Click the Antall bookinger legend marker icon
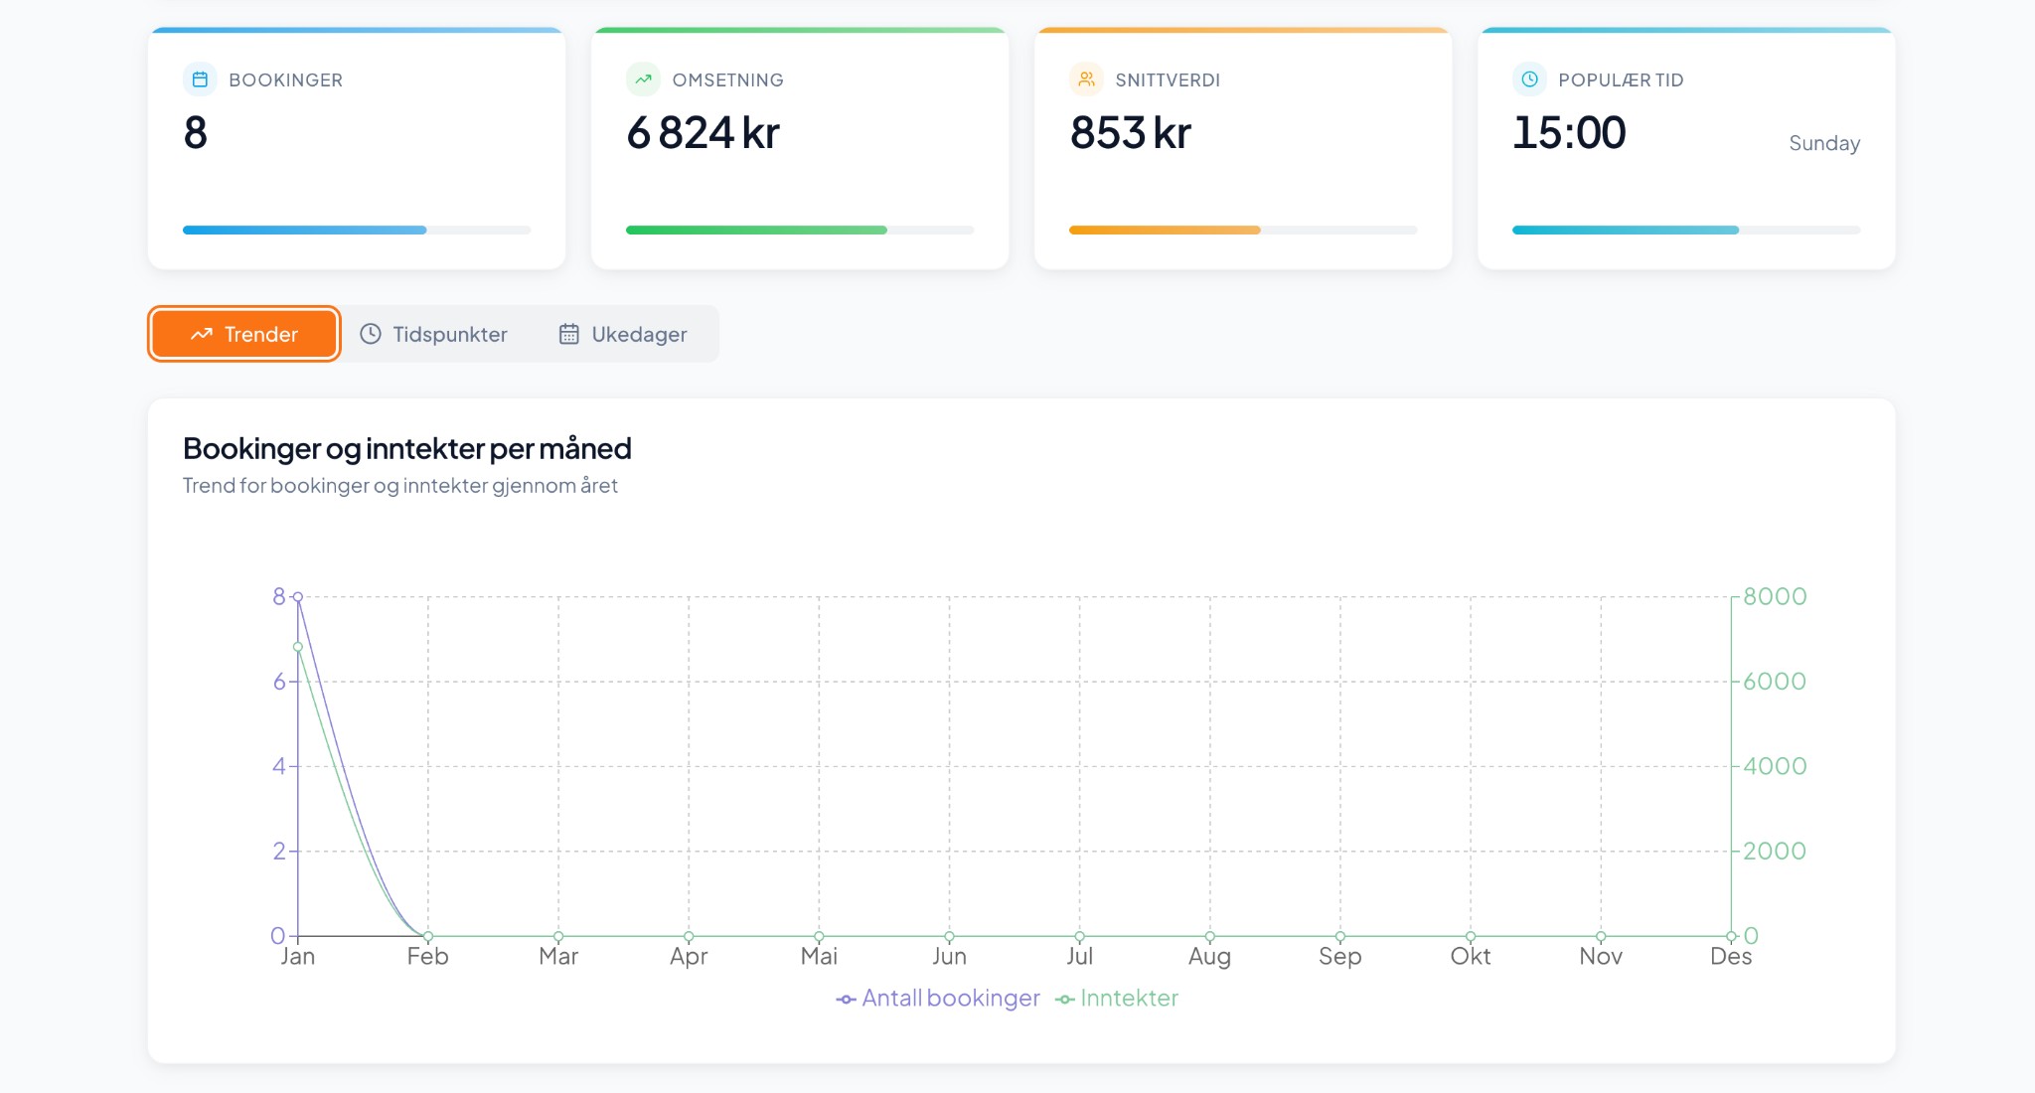Viewport: 2035px width, 1093px height. [846, 999]
